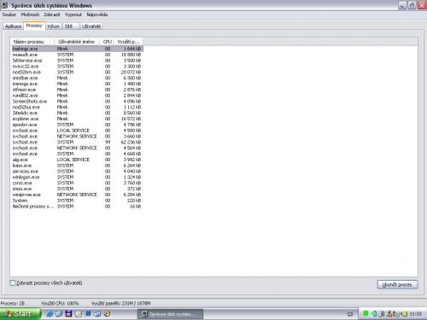Click the taskbar clock
Image resolution: width=427 pixels, height=320 pixels.
pyautogui.click(x=416, y=314)
